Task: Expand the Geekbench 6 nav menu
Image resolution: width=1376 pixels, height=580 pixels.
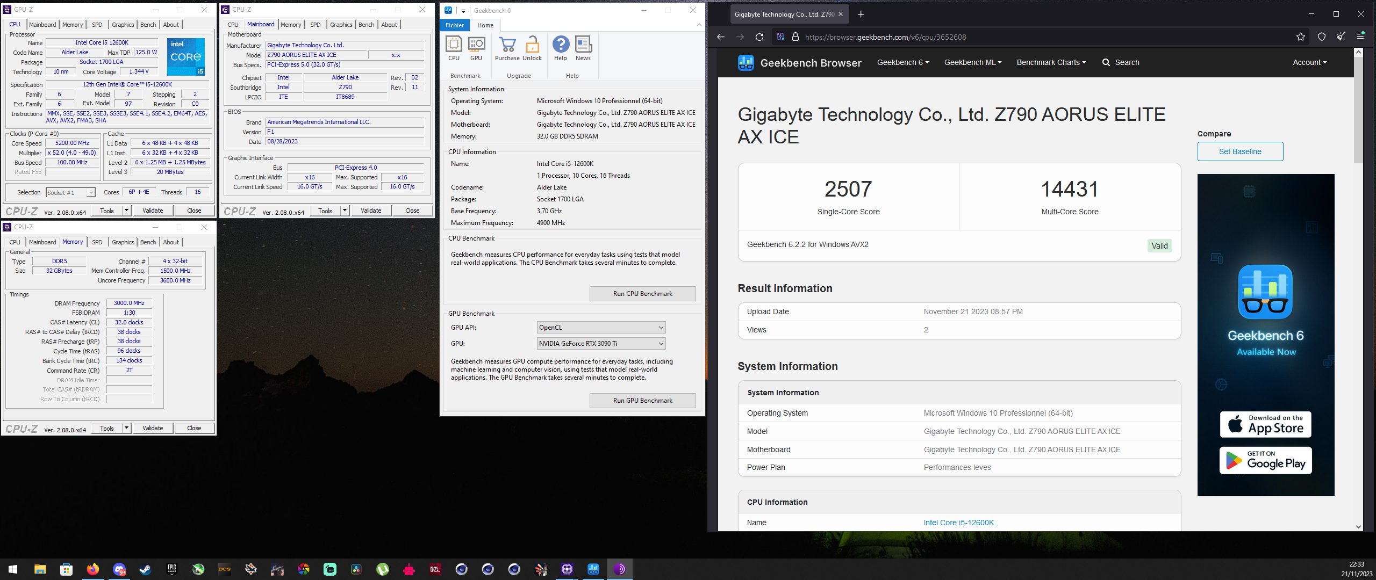Action: pyautogui.click(x=903, y=62)
